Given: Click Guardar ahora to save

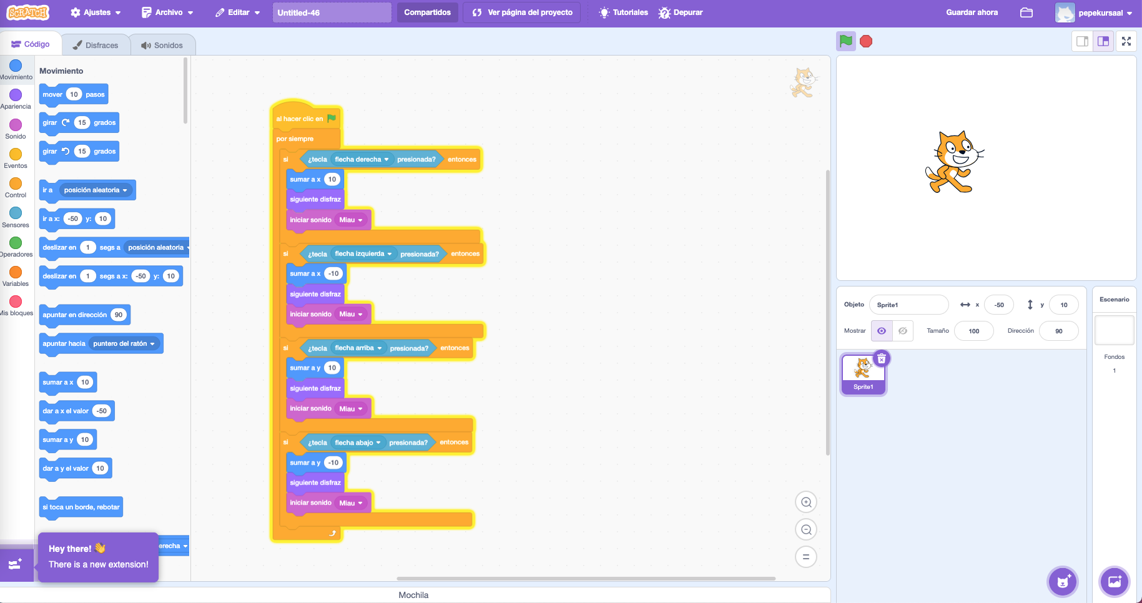Looking at the screenshot, I should [972, 12].
